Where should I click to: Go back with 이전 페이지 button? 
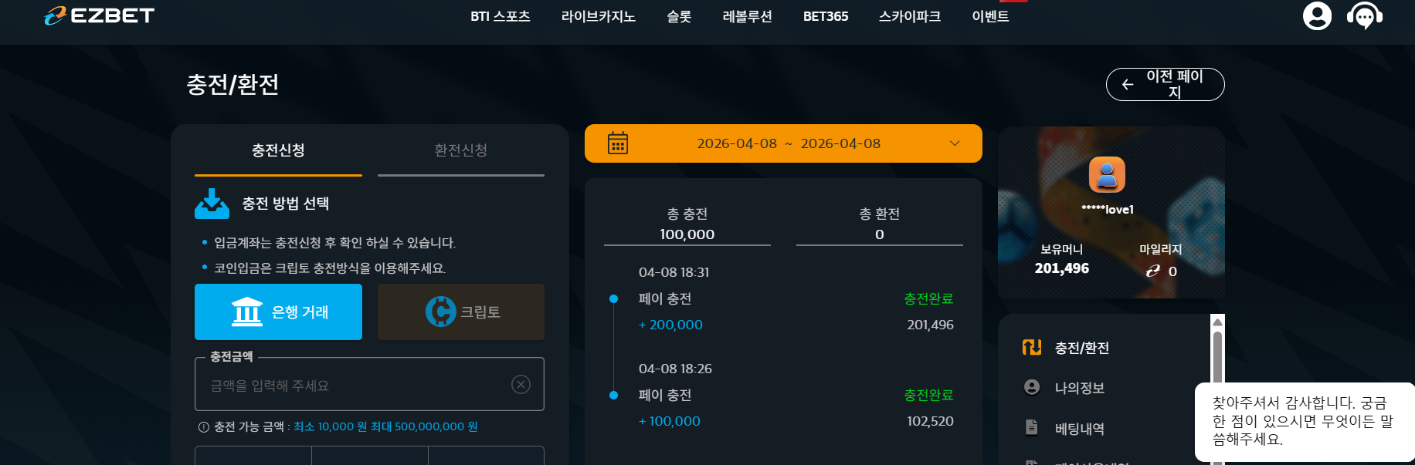[1166, 84]
